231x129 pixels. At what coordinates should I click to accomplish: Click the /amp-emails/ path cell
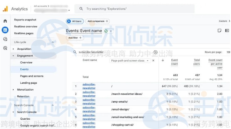120,102
